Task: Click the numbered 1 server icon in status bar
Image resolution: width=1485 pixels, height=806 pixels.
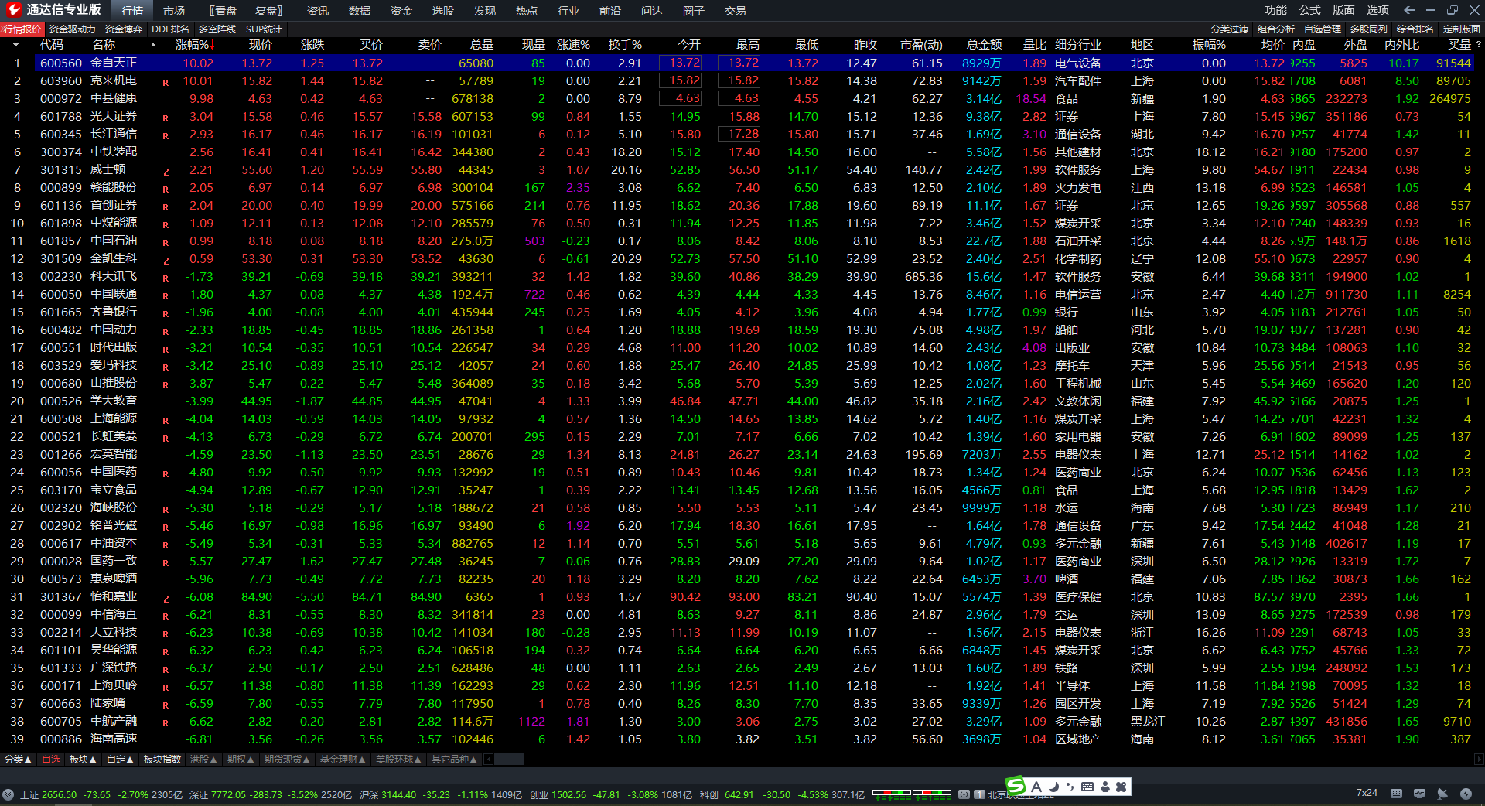Action: pyautogui.click(x=979, y=794)
